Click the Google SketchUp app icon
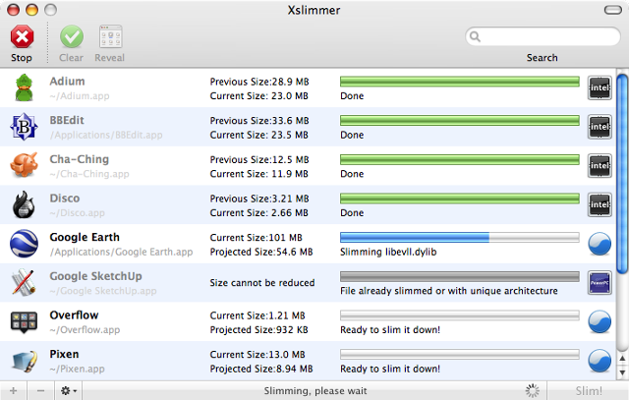Image resolution: width=629 pixels, height=400 pixels. pyautogui.click(x=25, y=283)
